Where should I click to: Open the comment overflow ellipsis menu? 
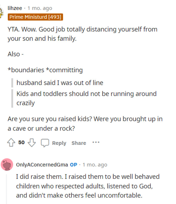coord(96,142)
